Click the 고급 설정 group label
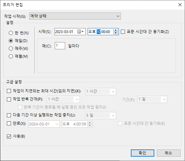Screen dimensions: 185x161 click(14, 82)
